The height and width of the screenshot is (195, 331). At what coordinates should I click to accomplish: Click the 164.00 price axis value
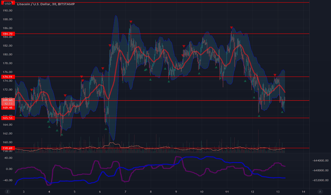pos(7,124)
